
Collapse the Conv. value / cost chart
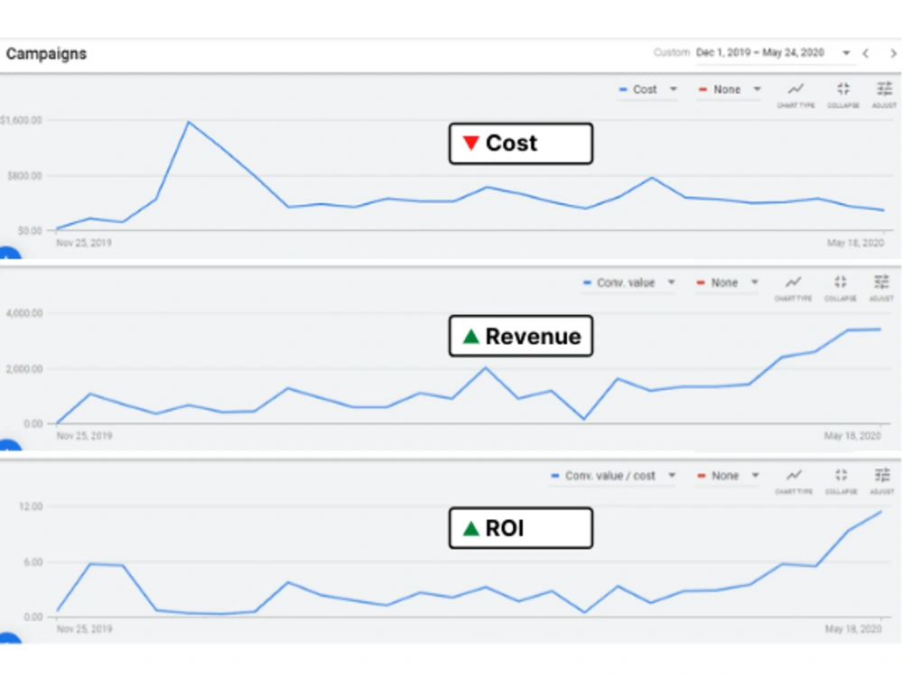(x=841, y=481)
